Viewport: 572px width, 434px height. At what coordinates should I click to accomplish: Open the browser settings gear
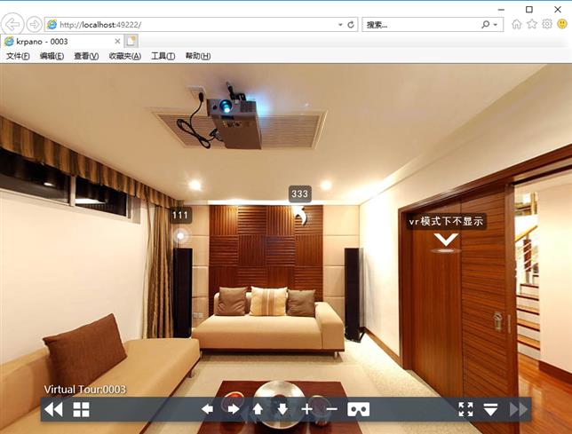click(x=547, y=24)
